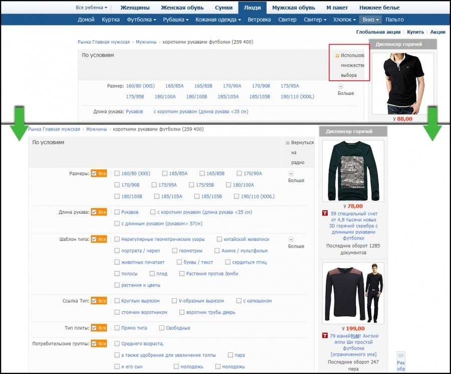Tick the 'Аниме / мультфильм' checkbox
451x374 pixels.
(217, 251)
